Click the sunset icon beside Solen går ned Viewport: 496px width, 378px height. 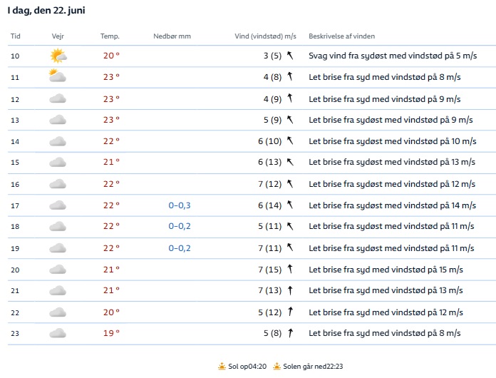coord(277,366)
